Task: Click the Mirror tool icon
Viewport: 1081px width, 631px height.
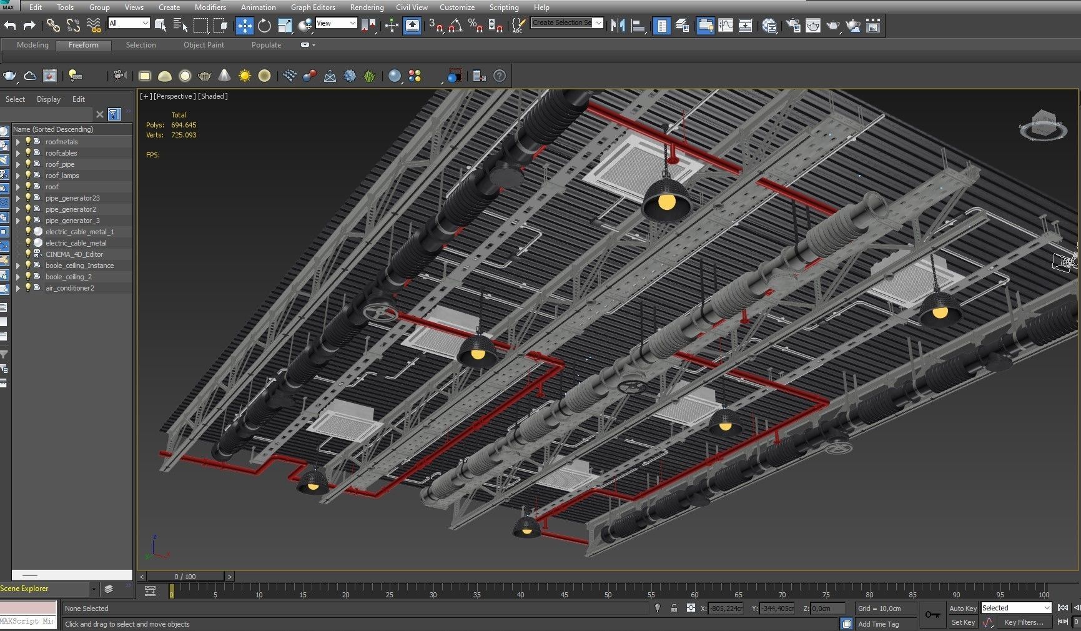Action: tap(618, 26)
